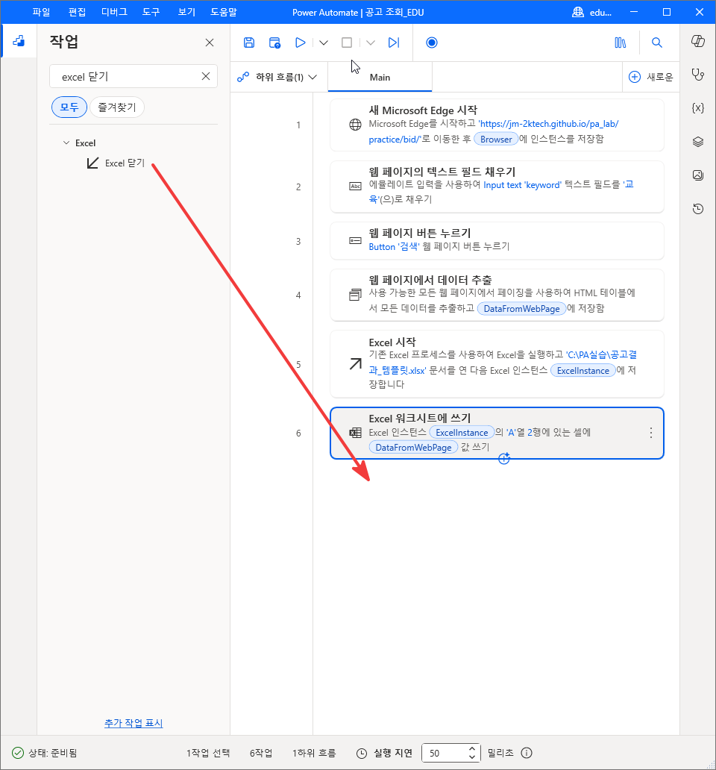Click DataFromWebPage pill in step 4

521,308
